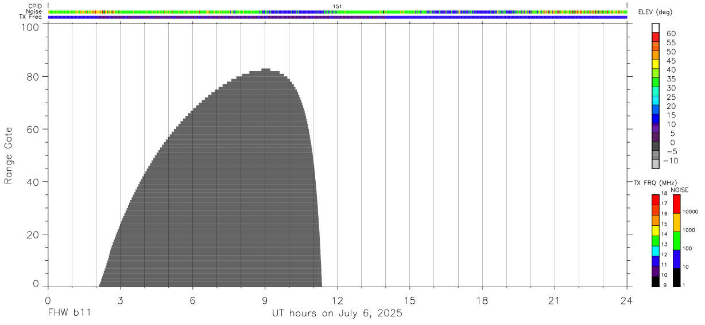Click the "ELEV (deg)" legend title

654,13
